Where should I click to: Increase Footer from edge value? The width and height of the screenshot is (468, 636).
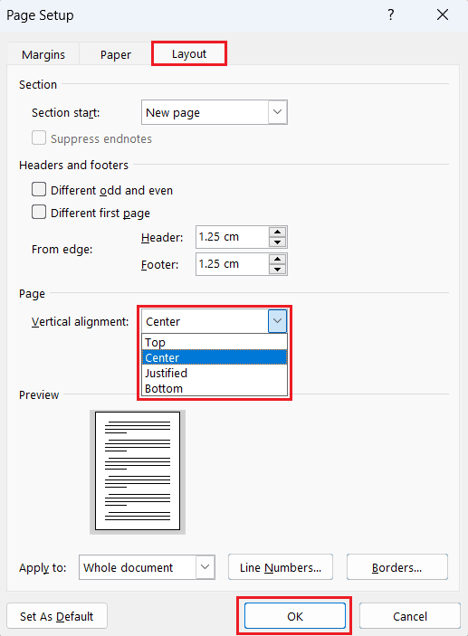tap(278, 259)
